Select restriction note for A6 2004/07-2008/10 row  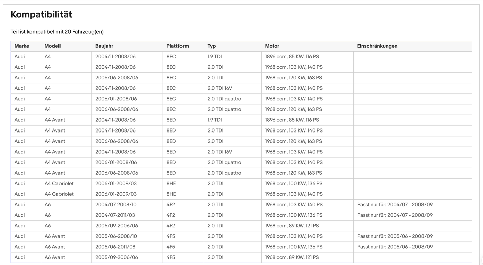click(395, 205)
